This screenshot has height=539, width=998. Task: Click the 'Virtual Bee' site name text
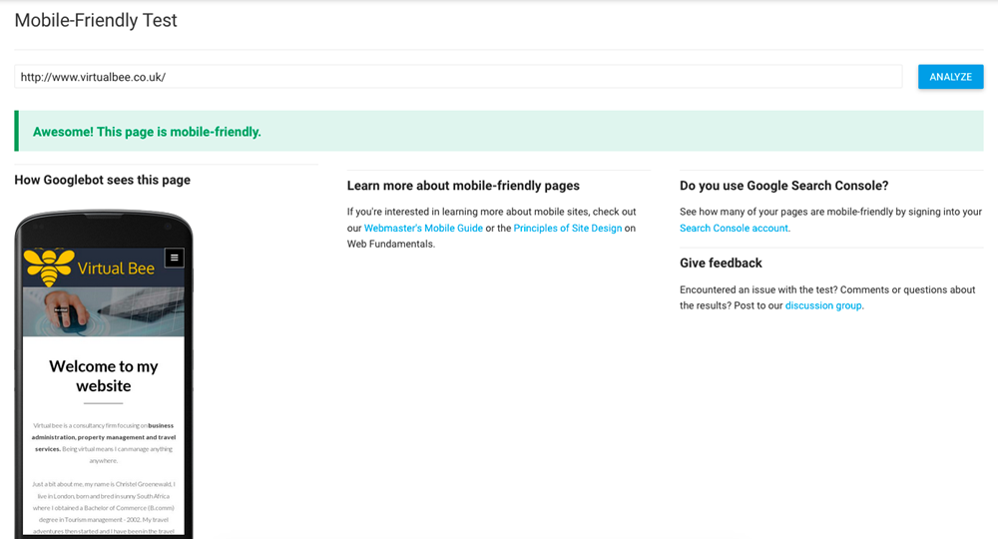(116, 269)
